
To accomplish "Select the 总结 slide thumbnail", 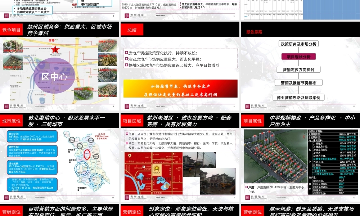I will pyautogui.click(x=180, y=66).
